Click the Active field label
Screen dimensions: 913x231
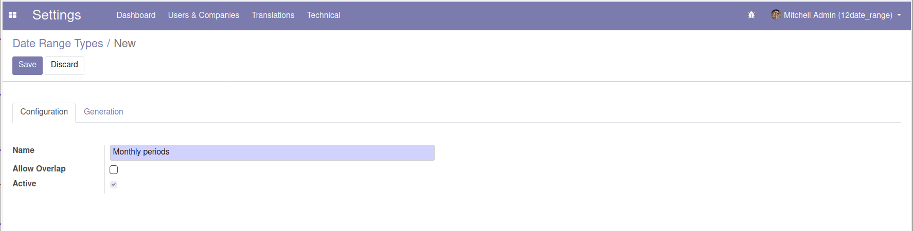(x=24, y=184)
